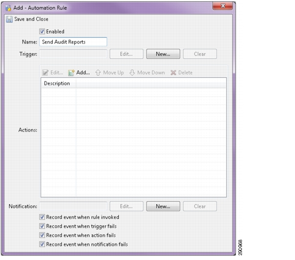Click the Notification Clear button

point(200,206)
